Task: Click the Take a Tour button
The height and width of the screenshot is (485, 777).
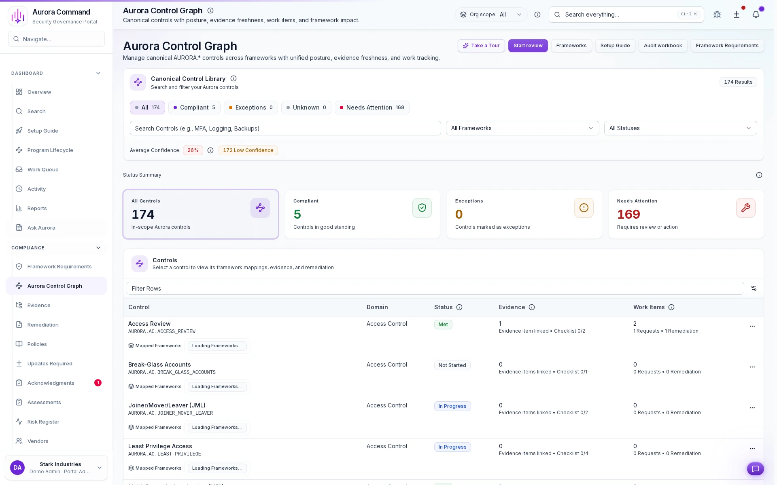Action: point(481,46)
